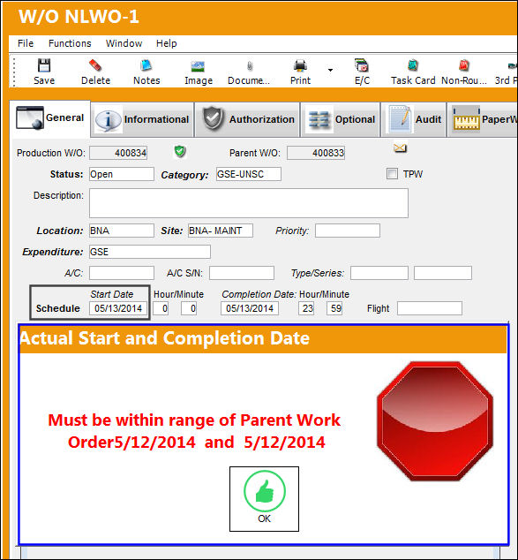The image size is (518, 560).
Task: Click the Parent W/O field
Action: point(316,153)
